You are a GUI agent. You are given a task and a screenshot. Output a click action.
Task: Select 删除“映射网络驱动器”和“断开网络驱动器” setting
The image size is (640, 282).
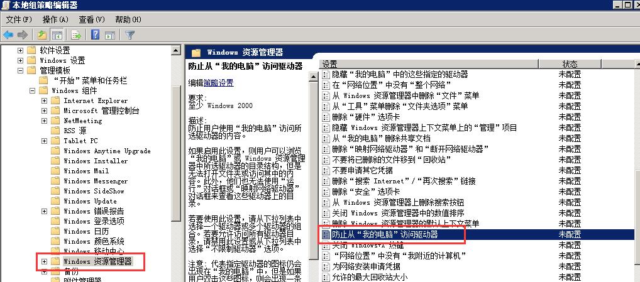point(410,149)
